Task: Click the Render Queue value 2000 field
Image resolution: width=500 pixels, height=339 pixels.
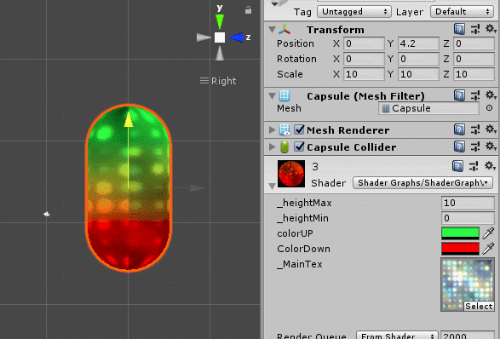Action: coord(467,336)
